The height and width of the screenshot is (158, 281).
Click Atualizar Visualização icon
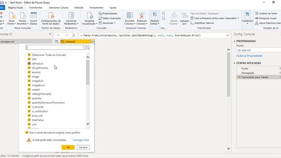coord(90,16)
